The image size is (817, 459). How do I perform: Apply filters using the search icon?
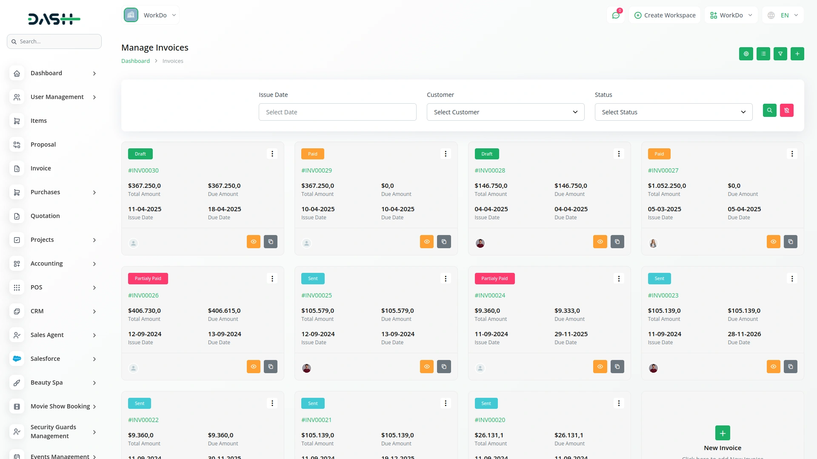point(769,110)
